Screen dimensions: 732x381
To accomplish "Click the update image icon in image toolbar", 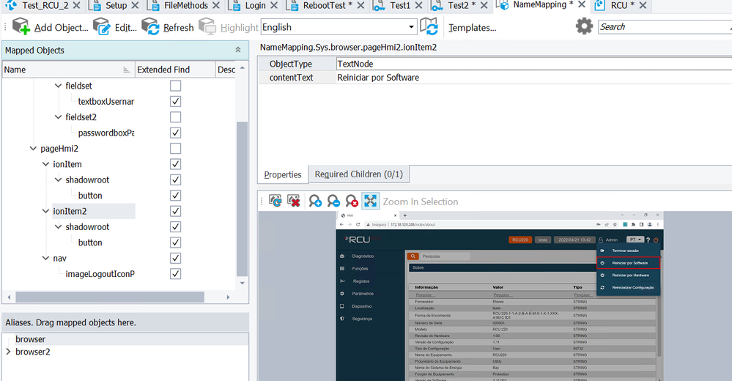I will point(276,201).
